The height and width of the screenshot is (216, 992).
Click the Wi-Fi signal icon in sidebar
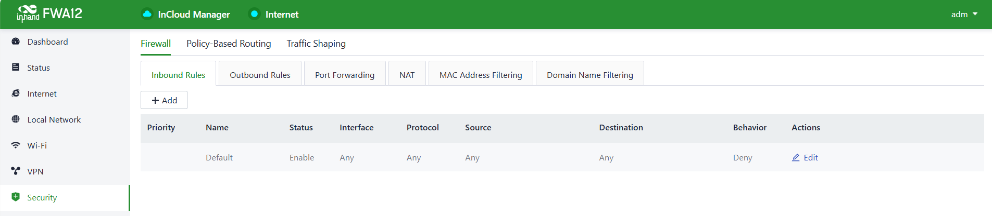pos(16,145)
